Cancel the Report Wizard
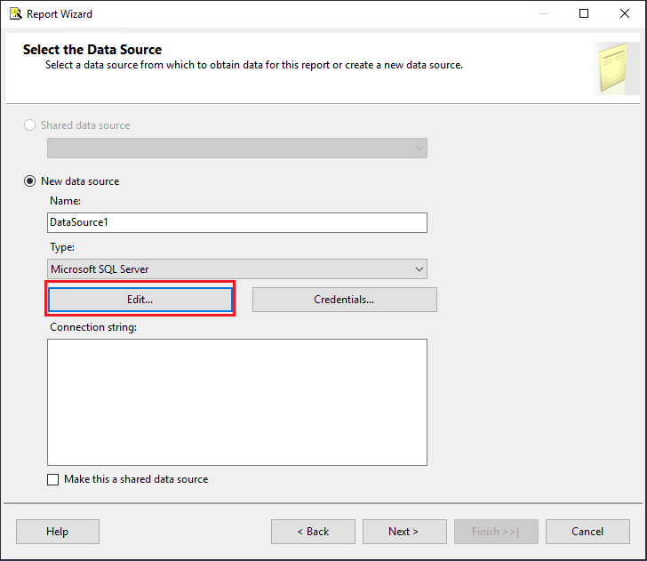The image size is (647, 561). coord(587,532)
